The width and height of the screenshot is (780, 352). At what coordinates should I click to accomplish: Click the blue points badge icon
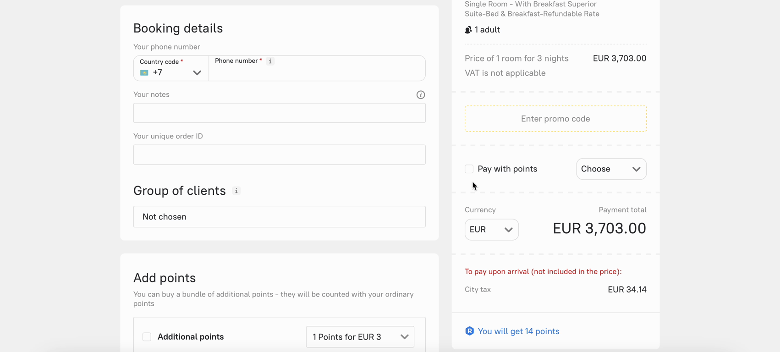click(x=469, y=331)
